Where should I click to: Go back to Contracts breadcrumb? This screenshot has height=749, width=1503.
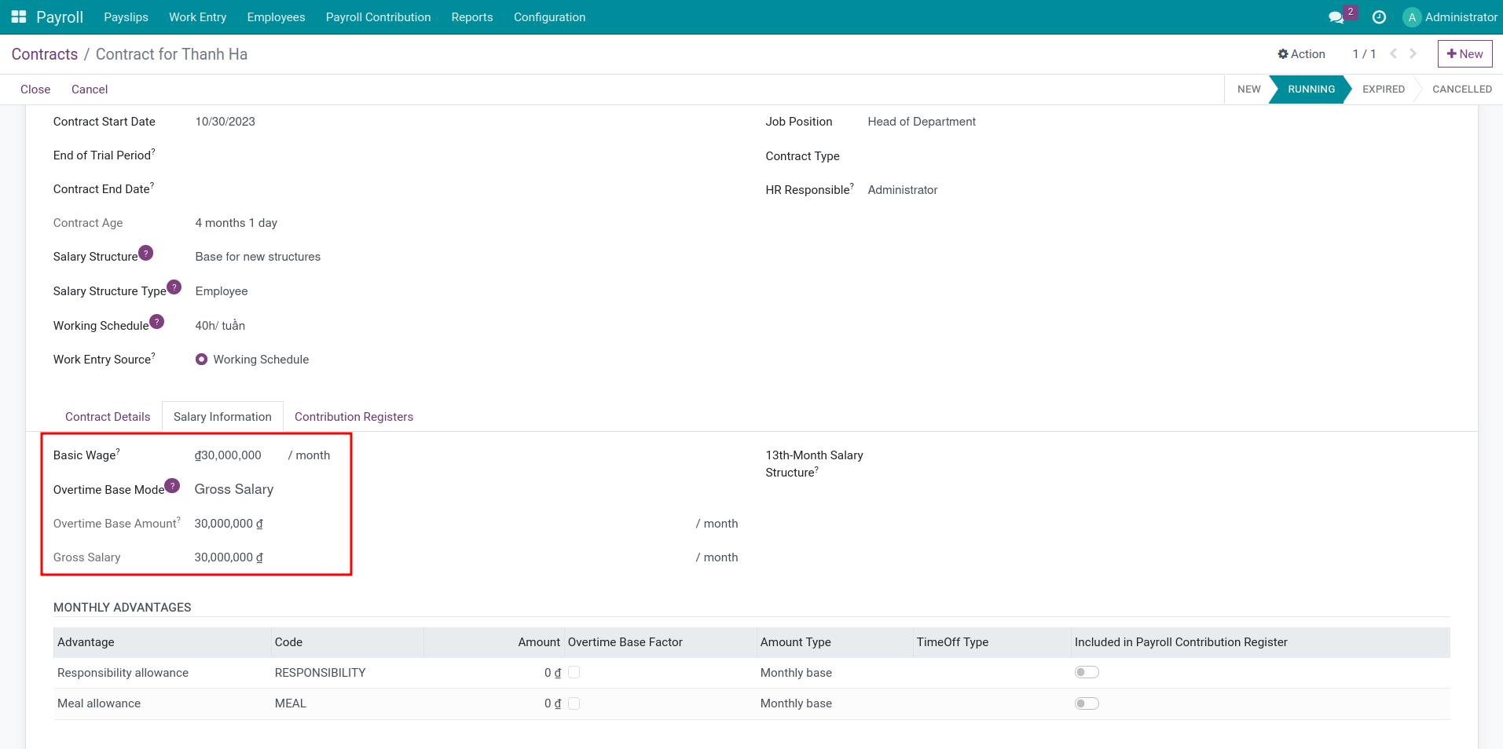[45, 54]
